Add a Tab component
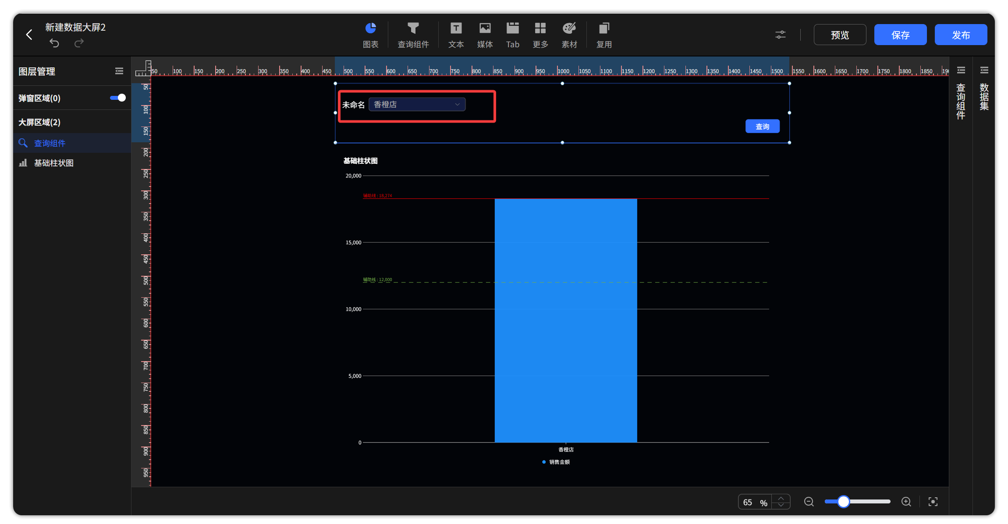The height and width of the screenshot is (524, 1008). [x=512, y=35]
